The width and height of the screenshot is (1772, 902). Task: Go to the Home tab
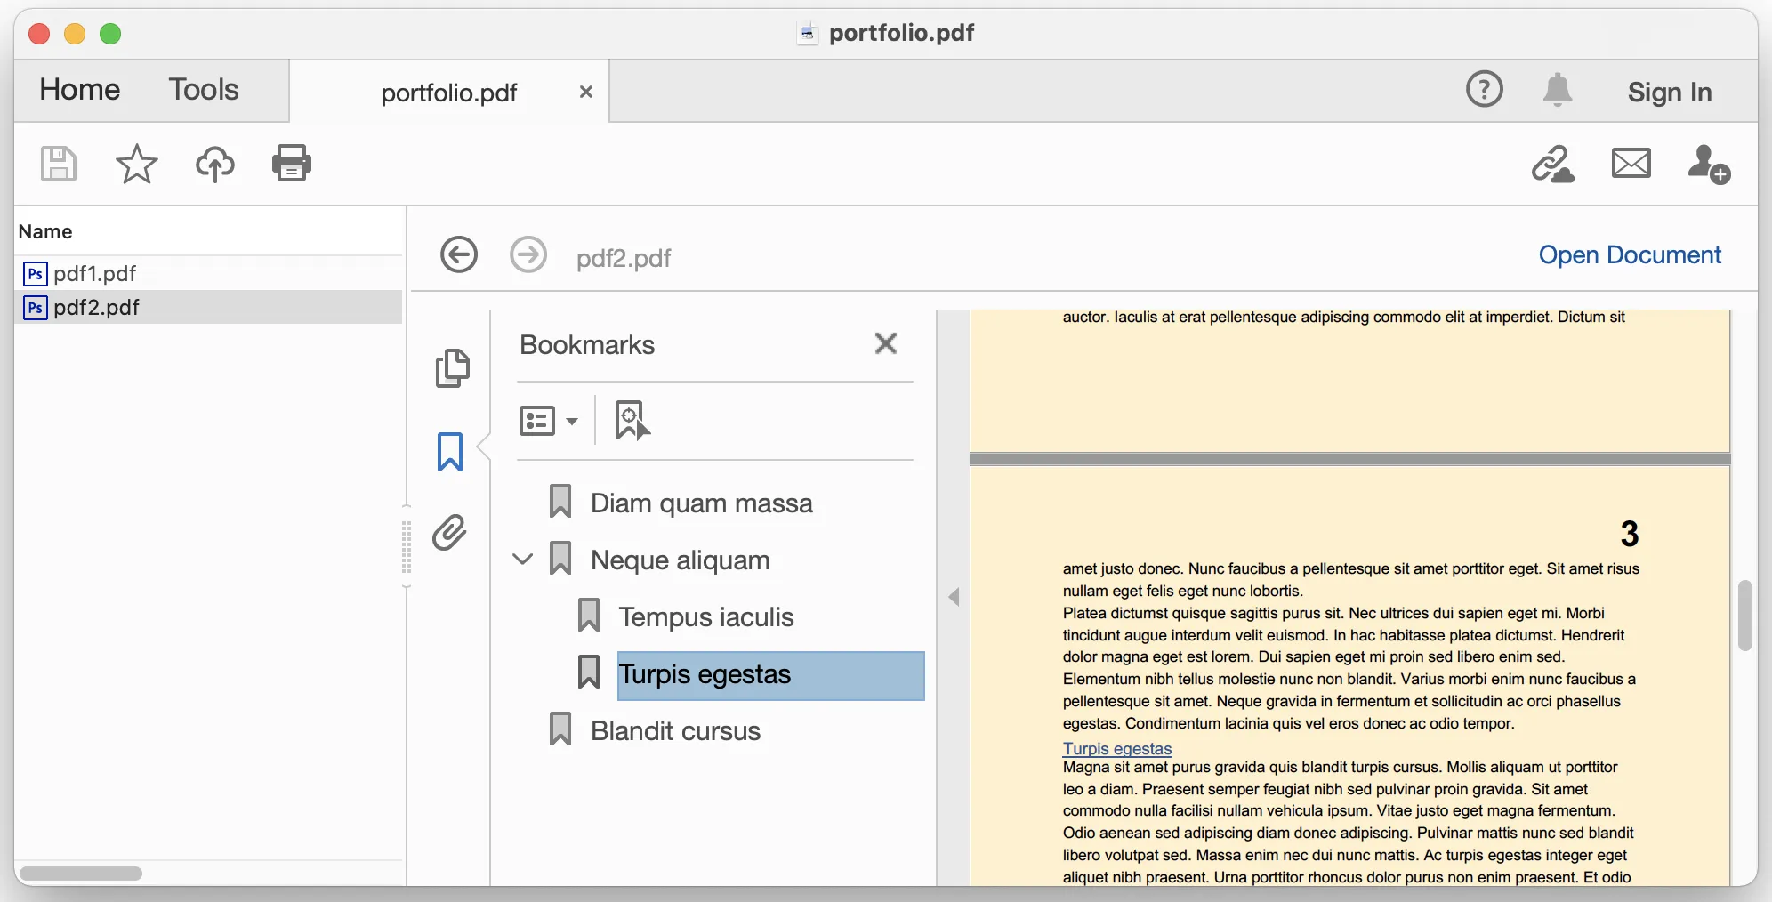[x=79, y=90]
